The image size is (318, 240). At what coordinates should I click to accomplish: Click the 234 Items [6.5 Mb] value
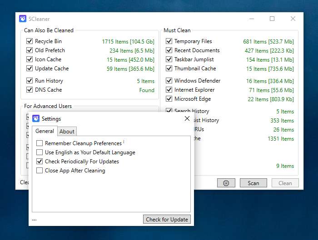[132, 51]
